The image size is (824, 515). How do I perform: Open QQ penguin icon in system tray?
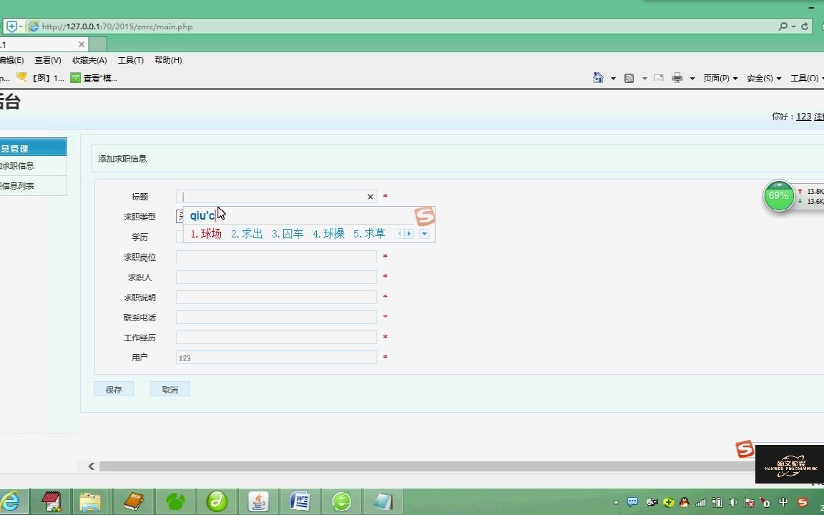[x=683, y=502]
